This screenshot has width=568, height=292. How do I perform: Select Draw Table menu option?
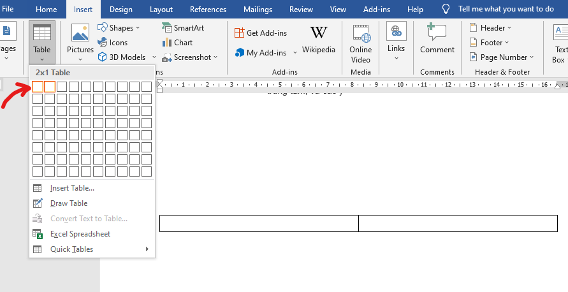[x=69, y=203]
